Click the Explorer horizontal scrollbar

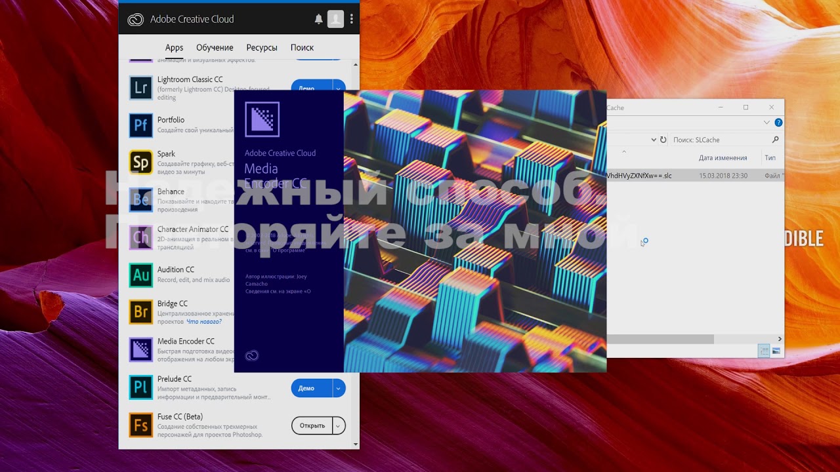(660, 339)
